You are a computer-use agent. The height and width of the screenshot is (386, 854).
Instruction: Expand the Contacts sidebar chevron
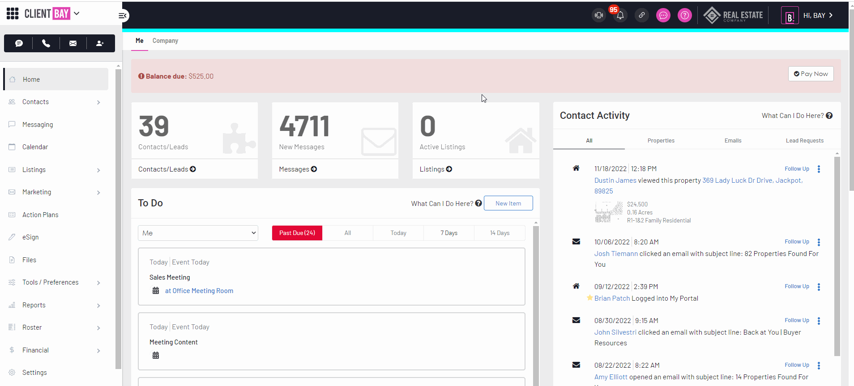(98, 102)
